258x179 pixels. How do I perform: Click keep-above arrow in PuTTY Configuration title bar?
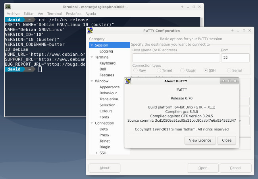point(232,31)
